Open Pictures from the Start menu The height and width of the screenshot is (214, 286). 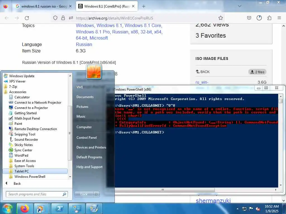tap(82, 107)
